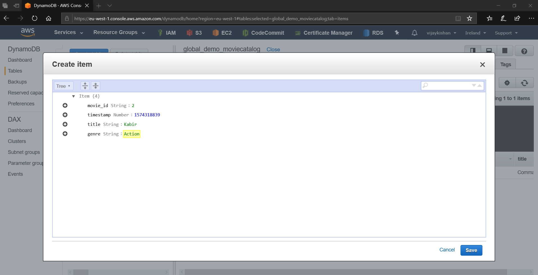
Task: Switch to side-by-side split layout
Action: (473, 51)
